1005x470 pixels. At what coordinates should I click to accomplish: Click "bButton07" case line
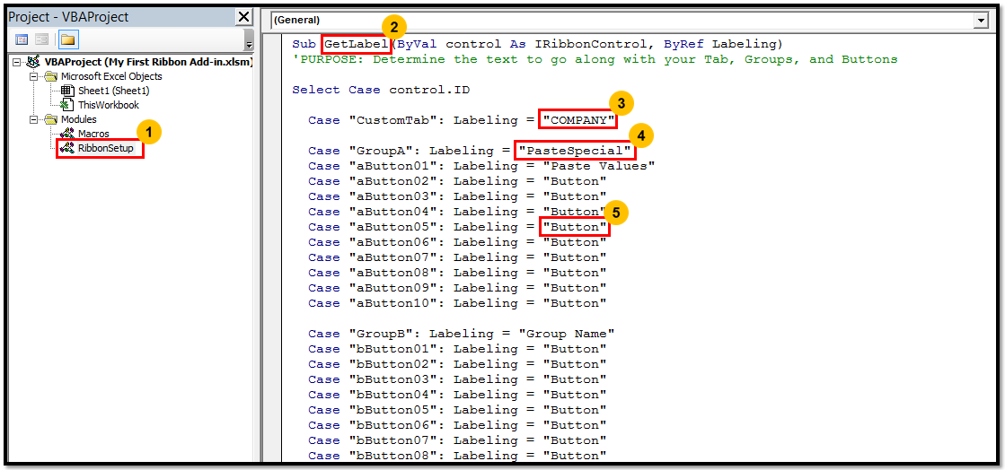tap(457, 440)
